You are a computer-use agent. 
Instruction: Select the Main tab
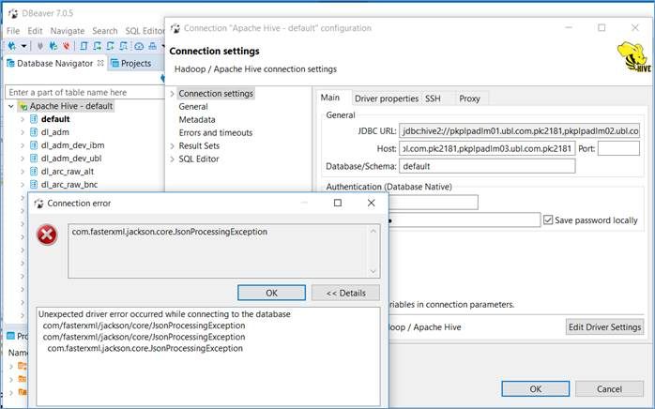[330, 98]
